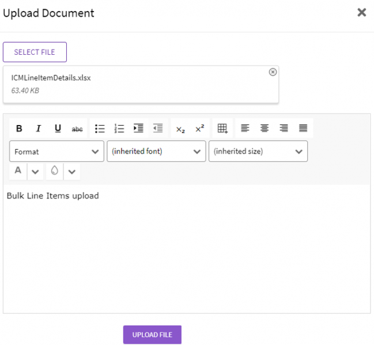This screenshot has height=345, width=374.
Task: Open the inherited size dropdown
Action: tap(258, 151)
